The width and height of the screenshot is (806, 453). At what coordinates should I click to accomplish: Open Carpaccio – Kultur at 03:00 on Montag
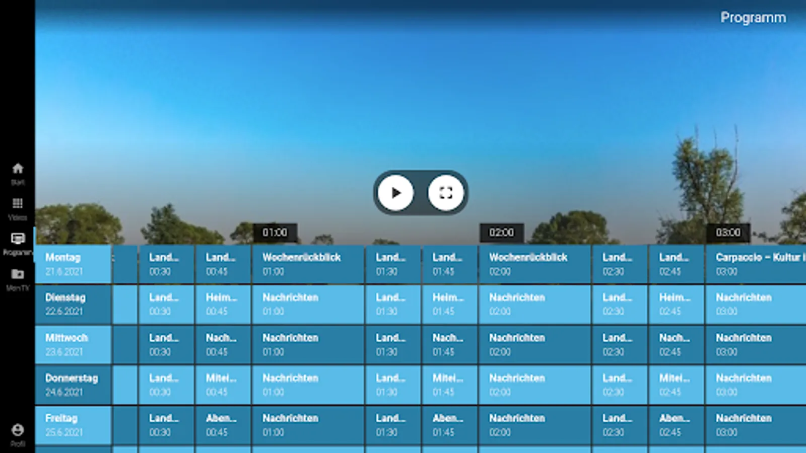click(x=756, y=264)
